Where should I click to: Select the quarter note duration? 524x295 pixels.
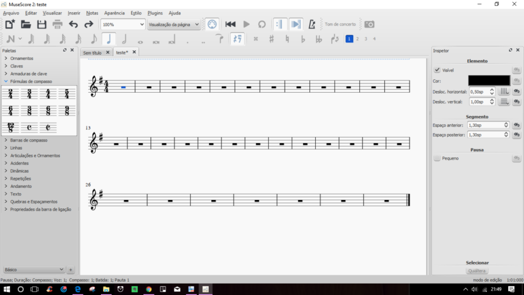click(x=108, y=39)
